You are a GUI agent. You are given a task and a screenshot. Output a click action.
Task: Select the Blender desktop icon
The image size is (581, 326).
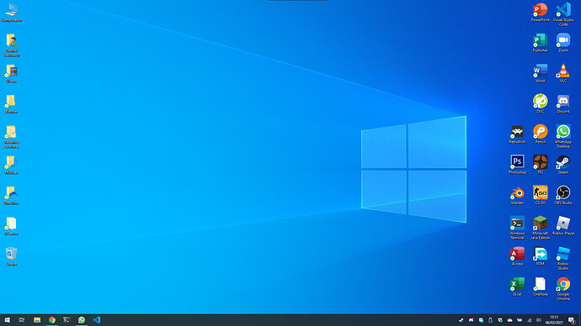[x=517, y=195]
